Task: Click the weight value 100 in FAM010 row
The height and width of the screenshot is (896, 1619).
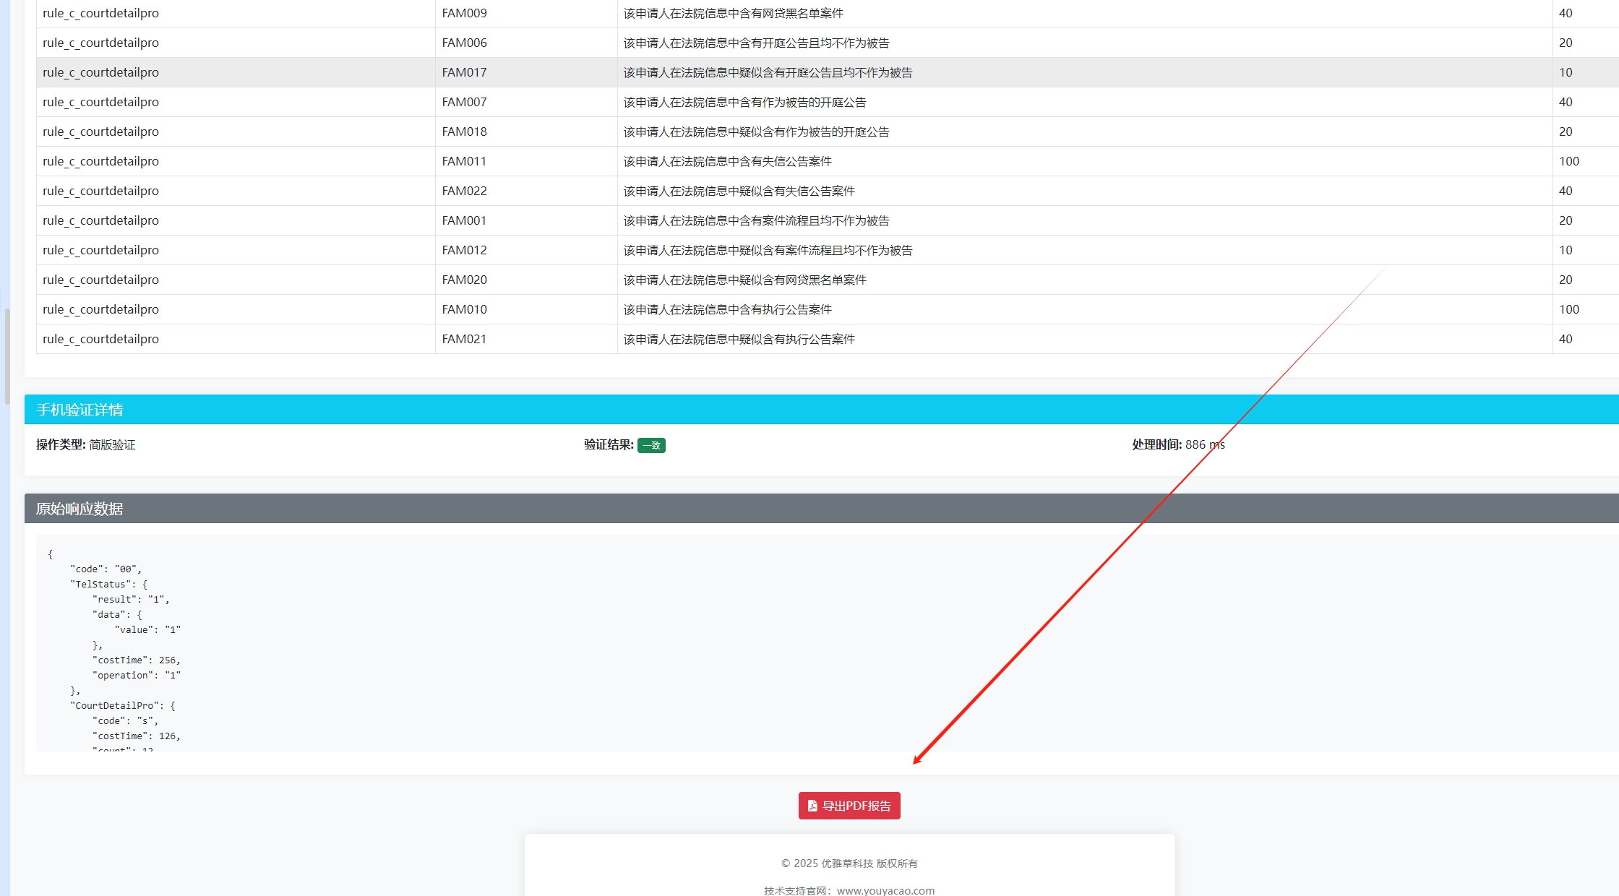Action: [x=1568, y=309]
